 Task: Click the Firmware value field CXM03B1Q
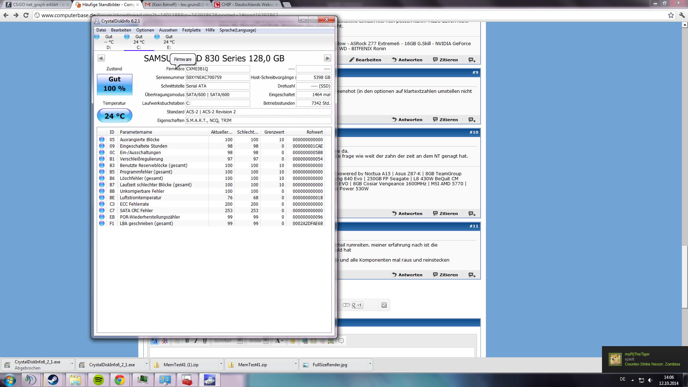click(217, 69)
